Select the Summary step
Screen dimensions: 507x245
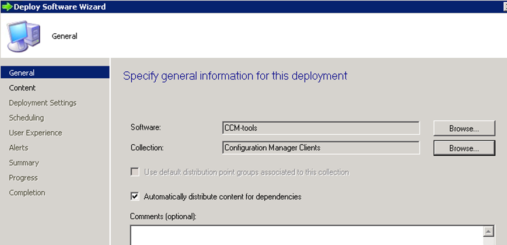24,163
